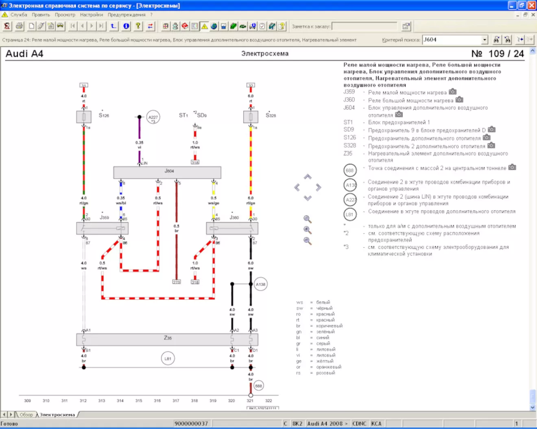Click the printer icon in toolbar
This screenshot has height=429, width=537.
(x=19, y=26)
